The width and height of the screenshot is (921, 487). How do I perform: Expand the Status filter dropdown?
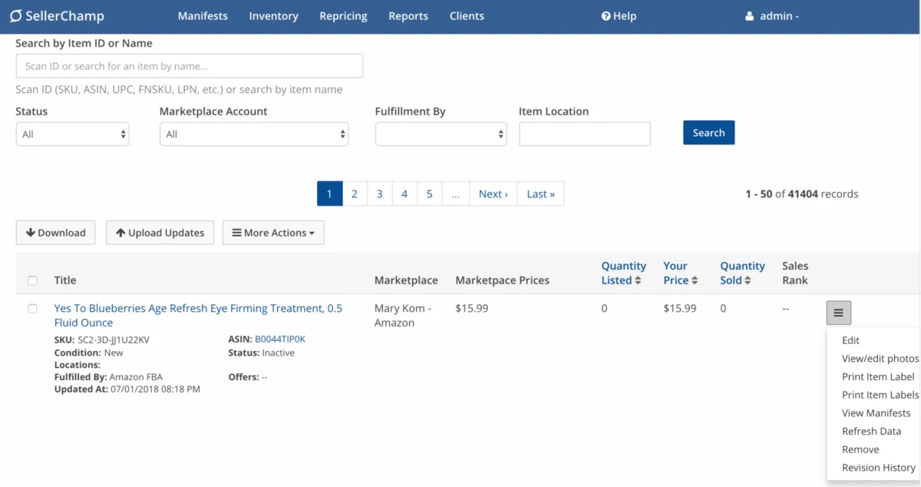pos(72,134)
